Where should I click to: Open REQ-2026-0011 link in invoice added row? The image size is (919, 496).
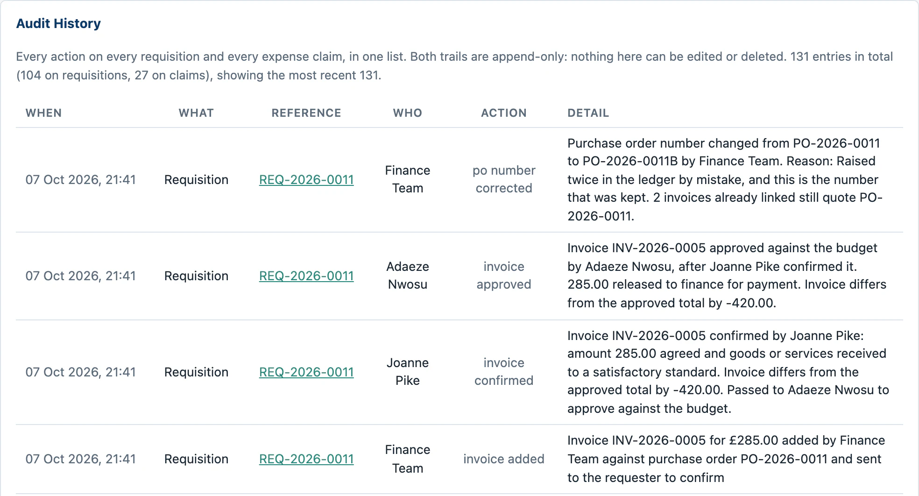306,459
